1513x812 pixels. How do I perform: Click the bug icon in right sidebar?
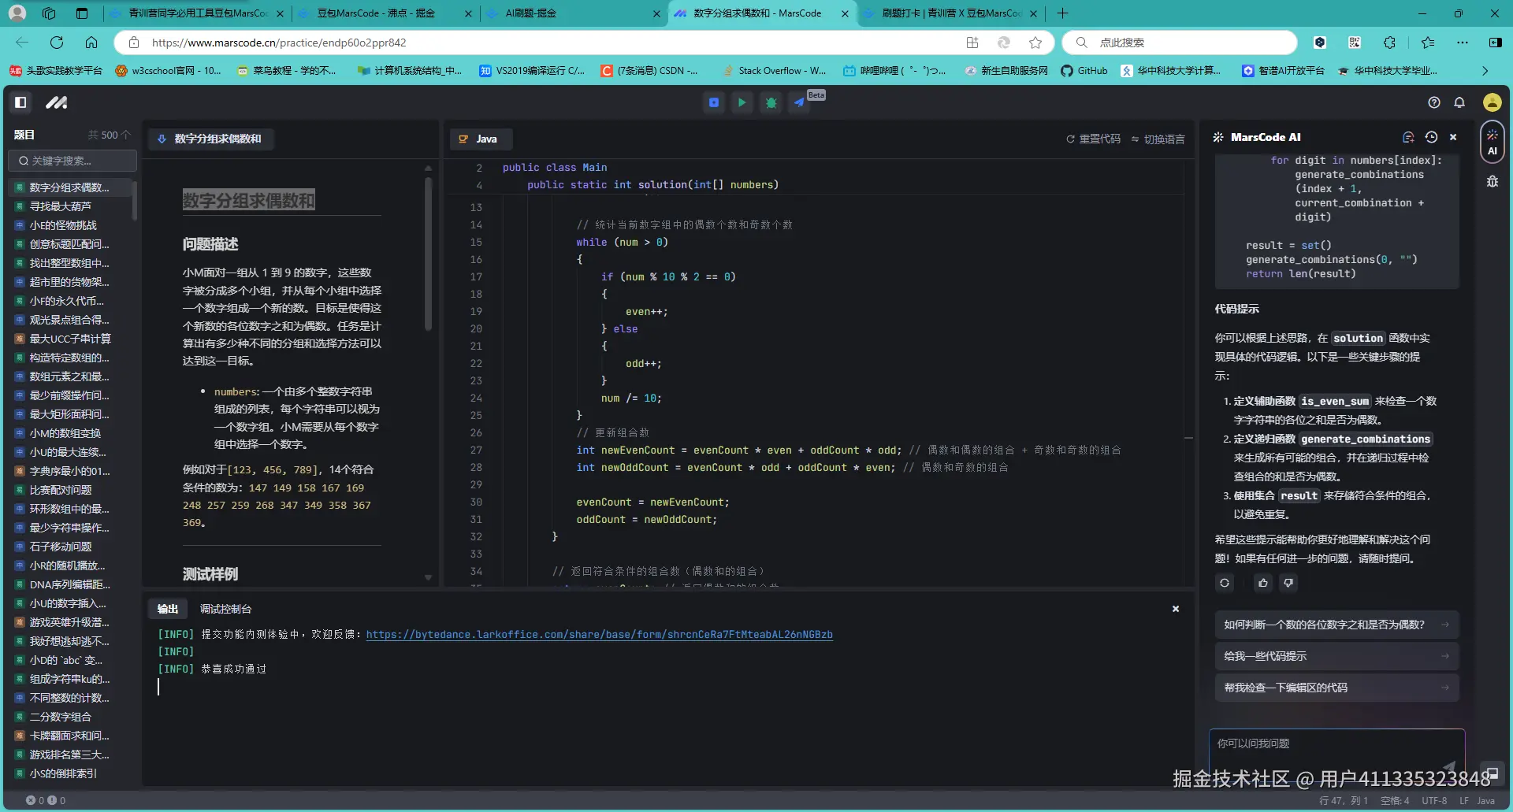coord(1493,181)
